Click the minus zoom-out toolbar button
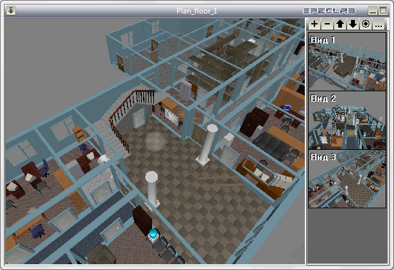 click(x=327, y=24)
